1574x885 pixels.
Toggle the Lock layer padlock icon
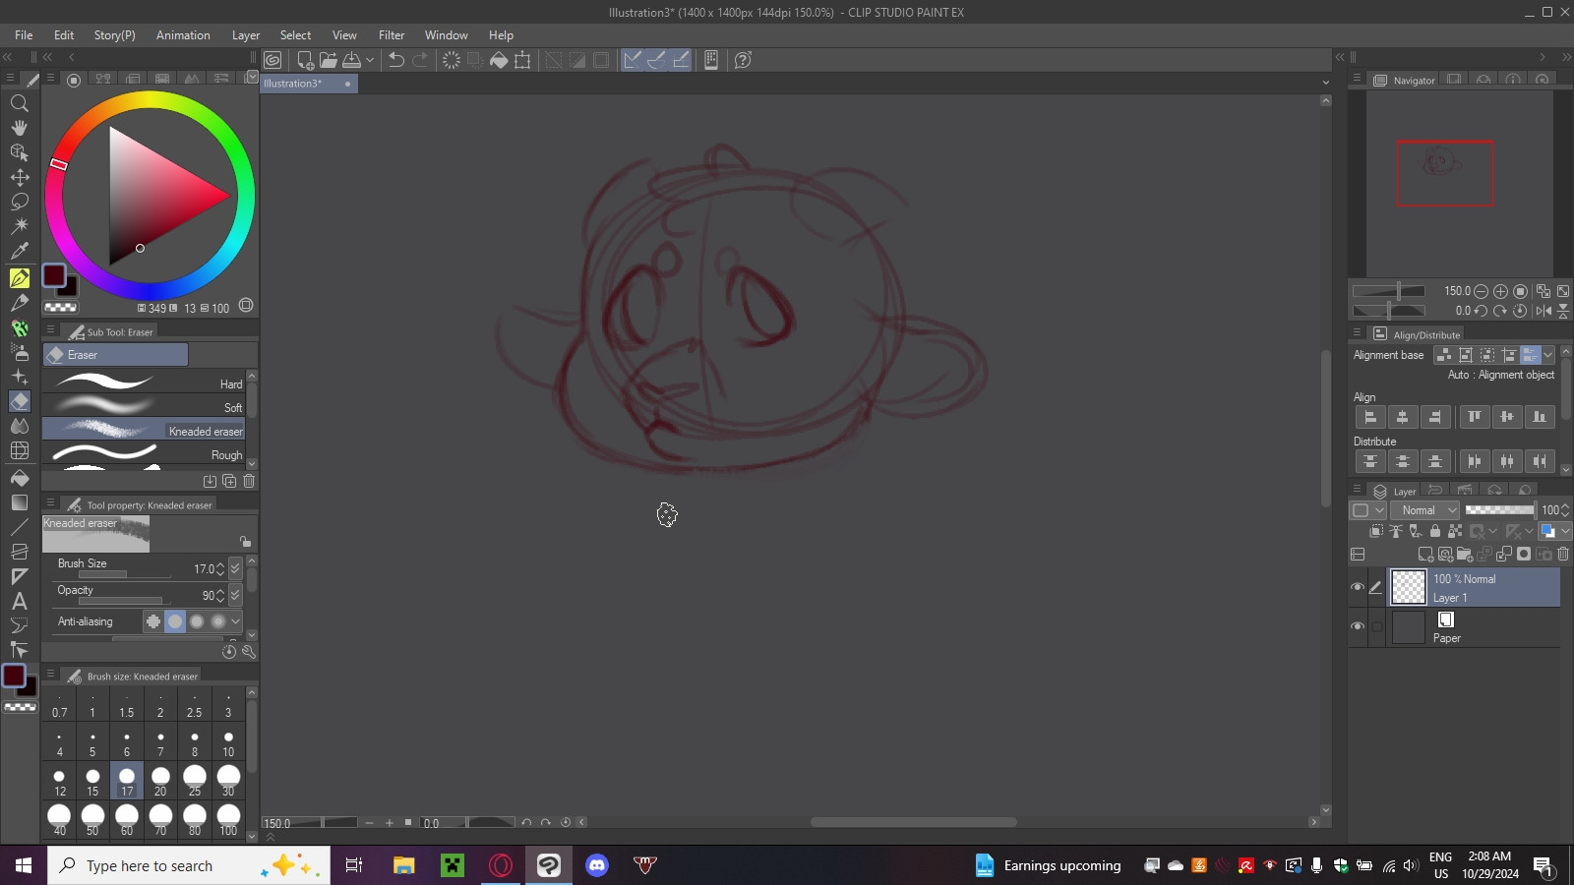(1435, 531)
